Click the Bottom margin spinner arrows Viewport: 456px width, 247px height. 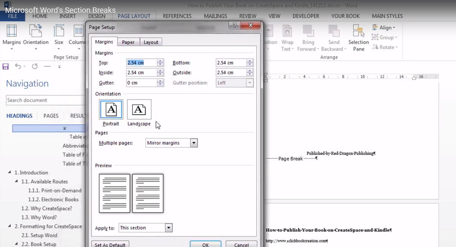[250, 63]
